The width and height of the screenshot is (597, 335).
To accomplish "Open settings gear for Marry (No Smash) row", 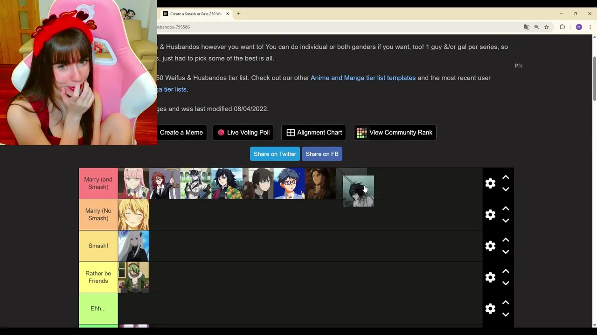I will (490, 214).
